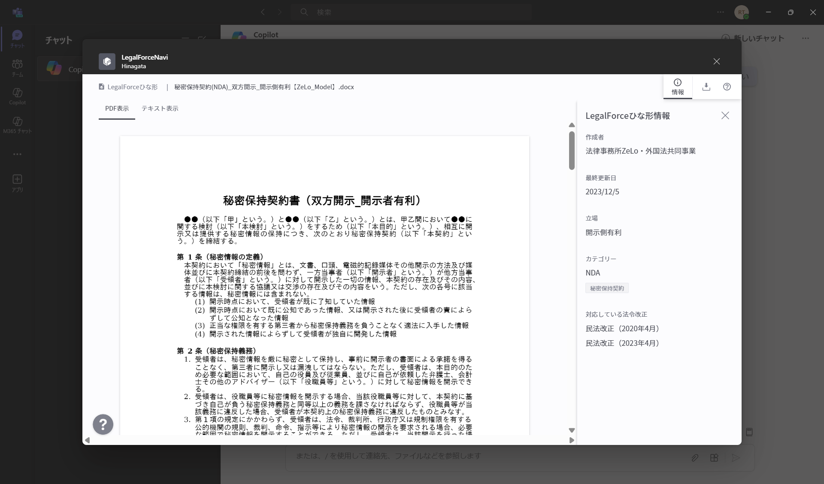Click the scroll left arrow at bottom
This screenshot has width=824, height=484.
click(x=88, y=440)
